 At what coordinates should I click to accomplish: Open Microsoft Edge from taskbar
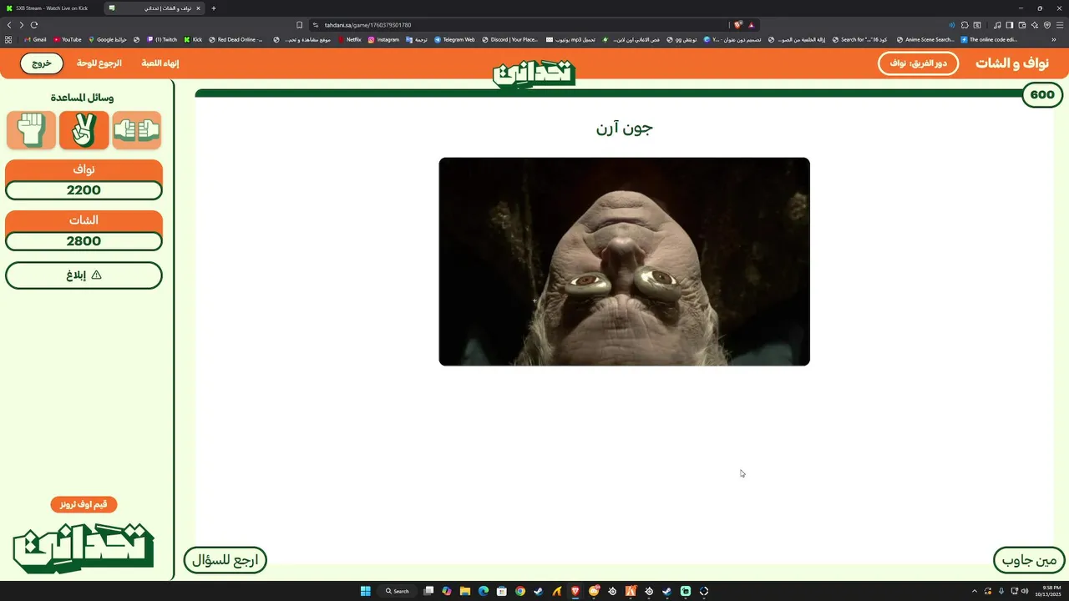point(484,591)
